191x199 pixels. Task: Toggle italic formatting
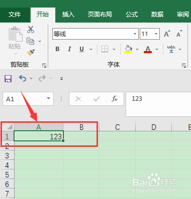click(69, 49)
